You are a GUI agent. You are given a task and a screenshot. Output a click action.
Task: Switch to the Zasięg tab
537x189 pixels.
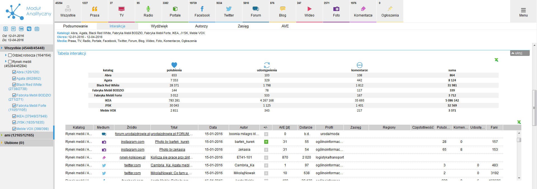tap(243, 26)
